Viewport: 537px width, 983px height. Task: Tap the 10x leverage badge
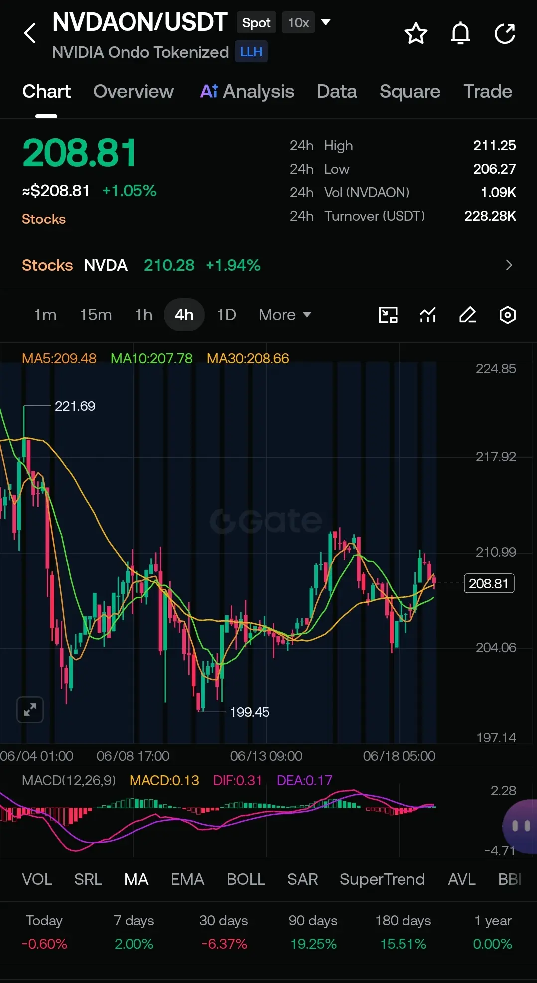298,23
